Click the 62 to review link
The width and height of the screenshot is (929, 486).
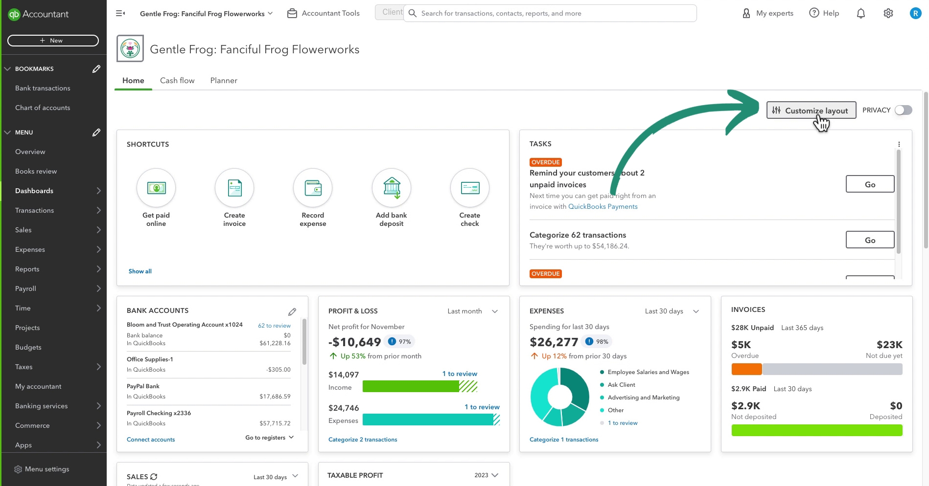(x=274, y=326)
